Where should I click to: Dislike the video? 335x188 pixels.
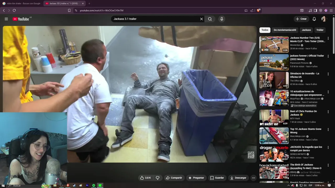(x=158, y=178)
